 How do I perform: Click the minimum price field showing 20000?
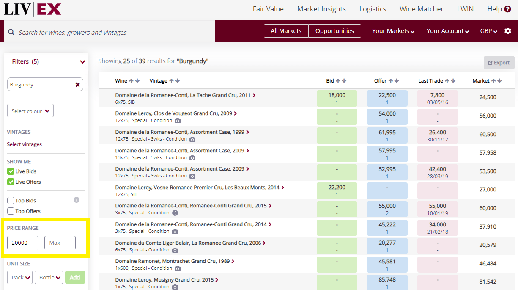click(23, 243)
